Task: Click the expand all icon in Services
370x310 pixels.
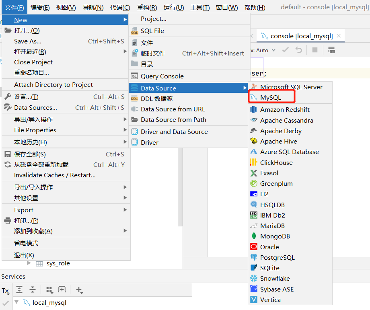Action: (19, 289)
